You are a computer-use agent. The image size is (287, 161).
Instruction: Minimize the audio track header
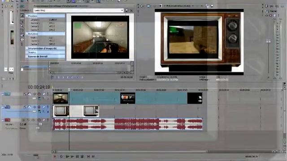pos(3,120)
